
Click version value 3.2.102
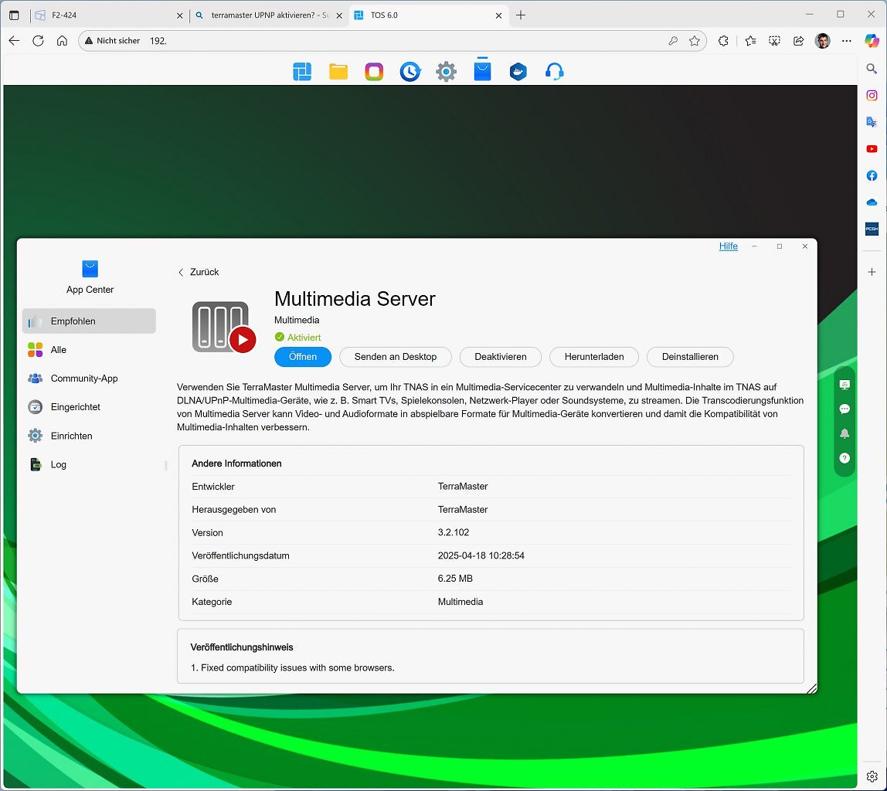tap(453, 532)
